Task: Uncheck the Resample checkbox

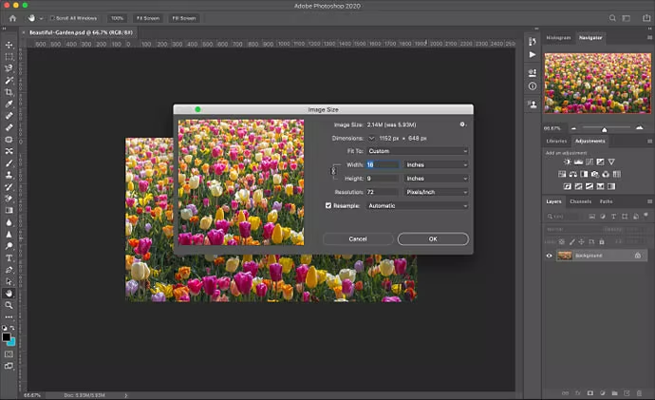Action: click(328, 205)
